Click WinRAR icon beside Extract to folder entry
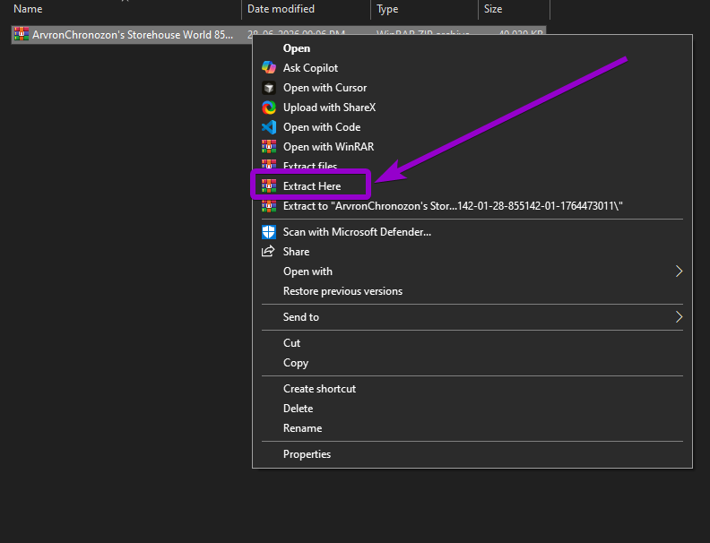This screenshot has width=710, height=543. click(x=269, y=206)
